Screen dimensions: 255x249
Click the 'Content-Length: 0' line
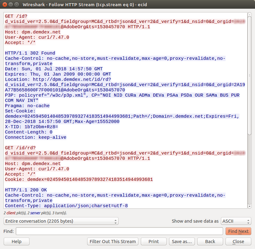pos(28,132)
